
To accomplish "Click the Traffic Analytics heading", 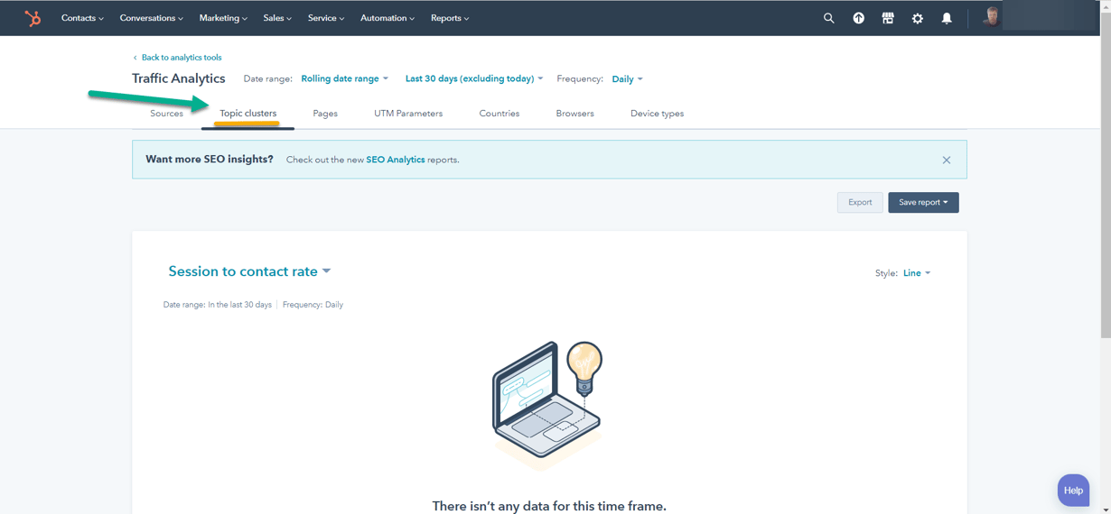I will click(179, 78).
